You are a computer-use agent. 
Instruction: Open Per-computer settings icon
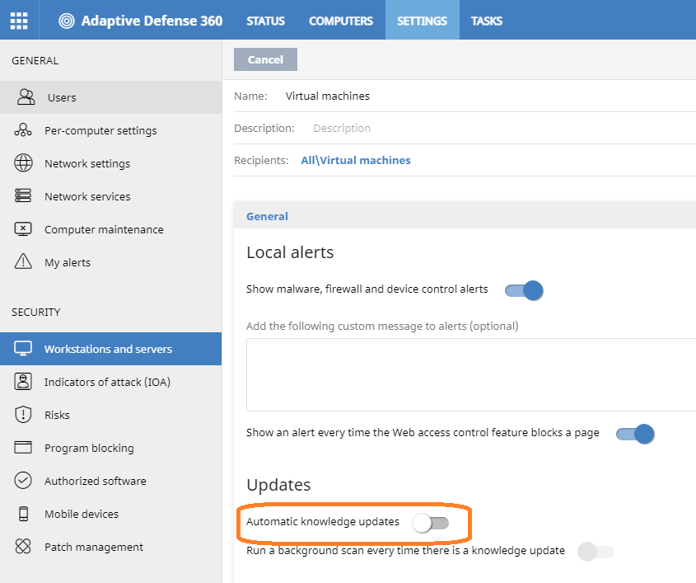point(23,130)
